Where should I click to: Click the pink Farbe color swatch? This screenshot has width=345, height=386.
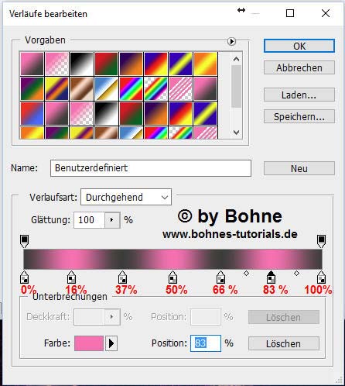[89, 343]
